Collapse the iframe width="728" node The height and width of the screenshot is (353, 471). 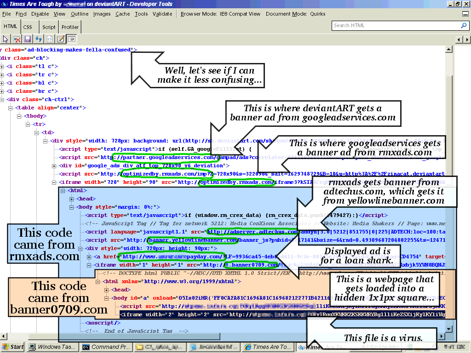tap(54, 182)
